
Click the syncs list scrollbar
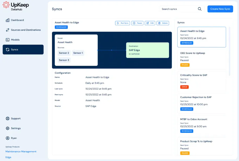point(230,51)
